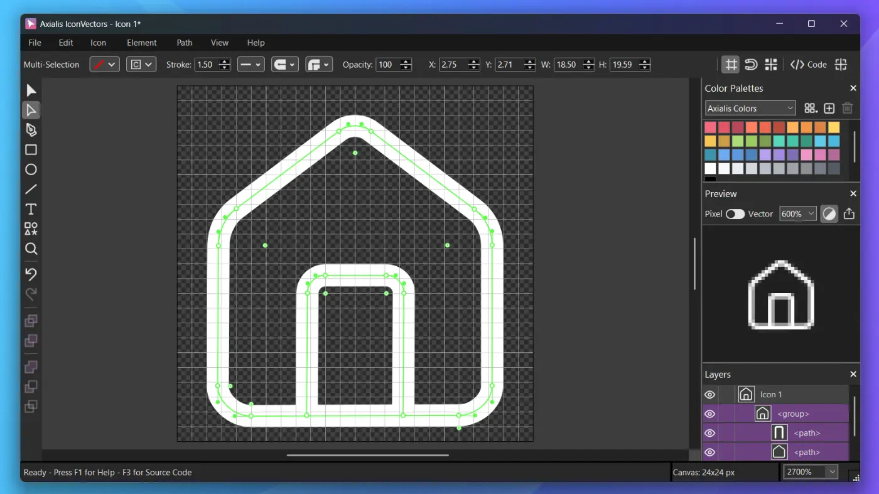This screenshot has height=494, width=879.
Task: Open the line cap dropdown
Action: (x=285, y=65)
